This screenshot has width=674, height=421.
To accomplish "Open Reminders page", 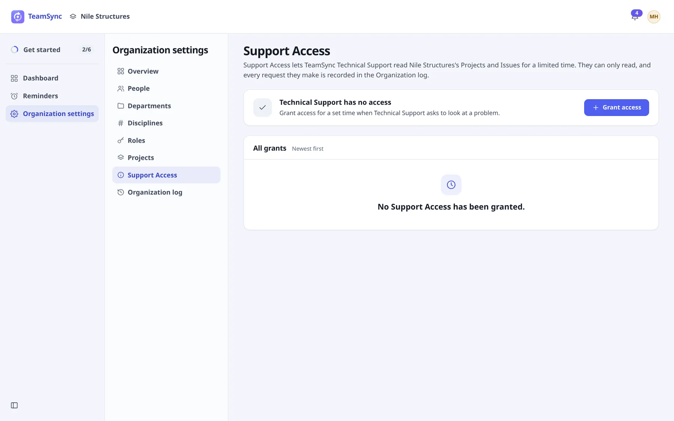I will point(52,96).
